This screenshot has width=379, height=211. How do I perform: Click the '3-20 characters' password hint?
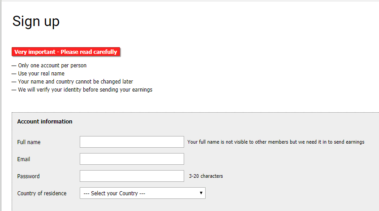pos(206,176)
